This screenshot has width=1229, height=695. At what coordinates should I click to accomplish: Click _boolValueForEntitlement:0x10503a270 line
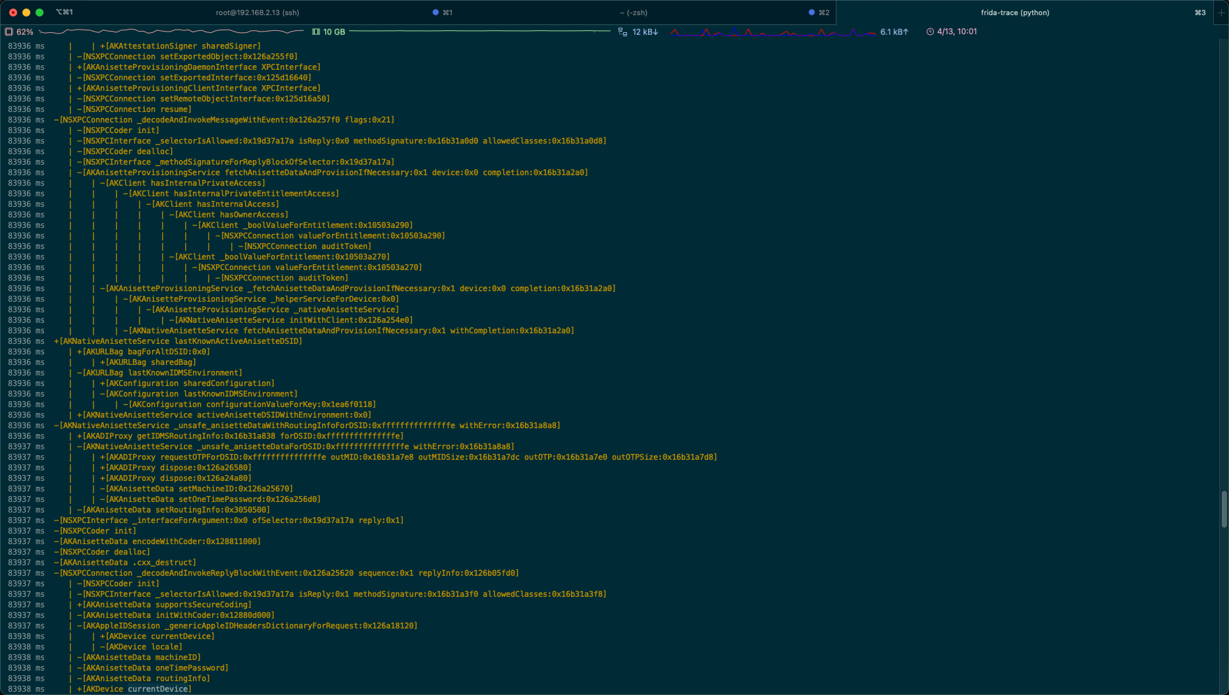coord(280,257)
